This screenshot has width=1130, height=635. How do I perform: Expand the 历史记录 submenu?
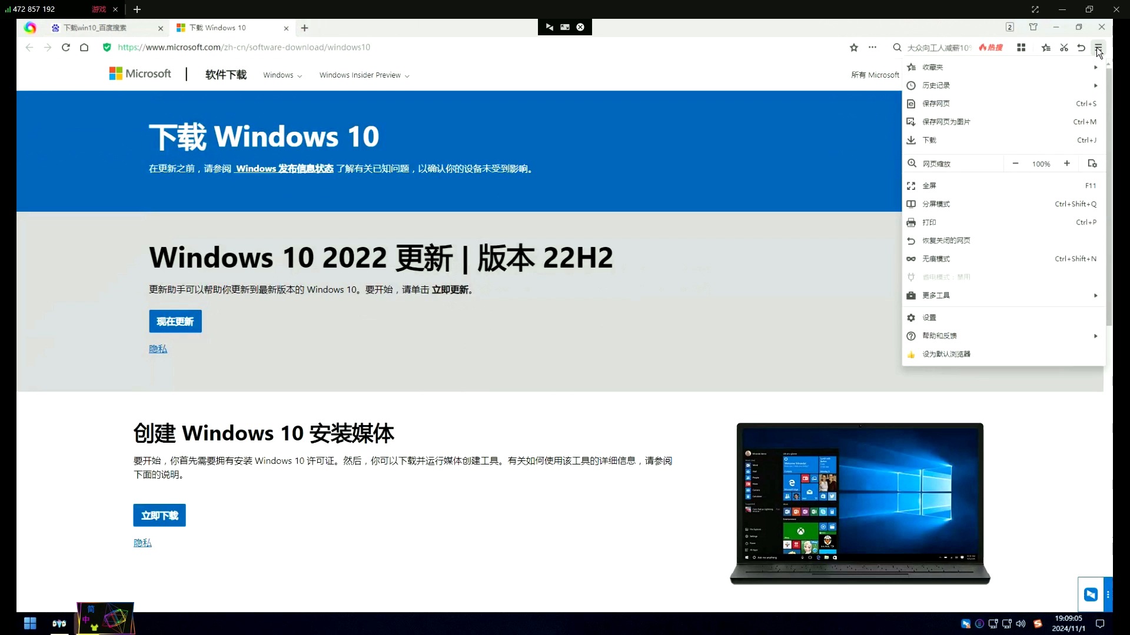[1003, 85]
